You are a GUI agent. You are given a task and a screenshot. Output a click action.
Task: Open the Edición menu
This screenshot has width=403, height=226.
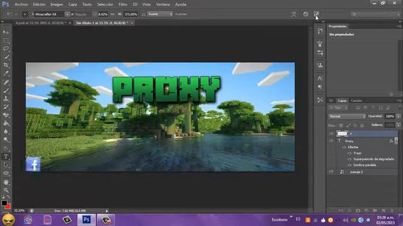39,4
